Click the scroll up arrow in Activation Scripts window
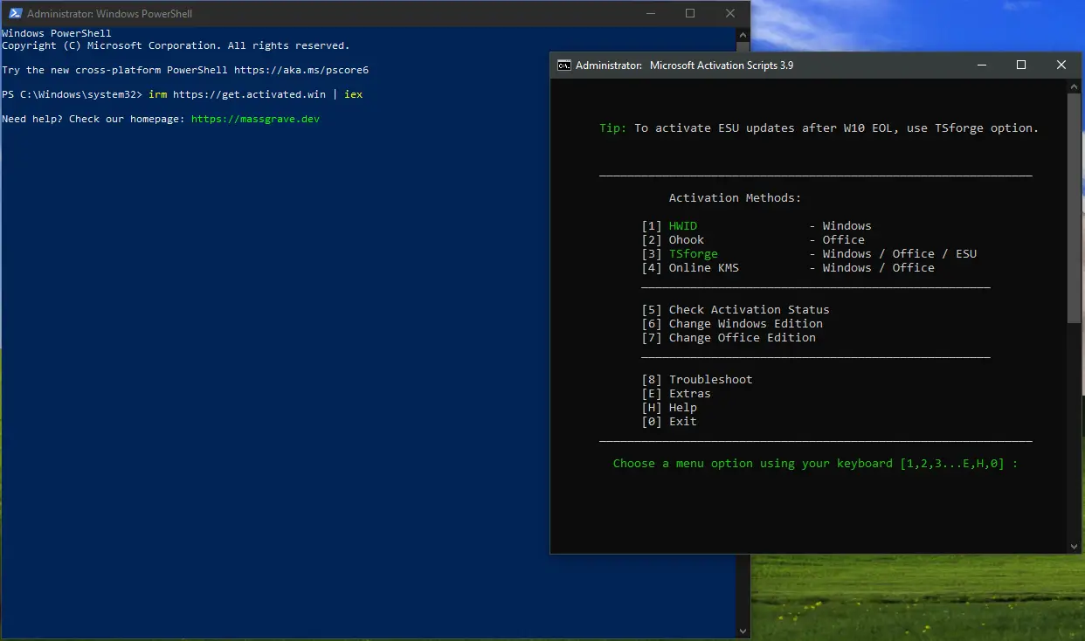Screen dimensions: 1085x641 [1075, 86]
